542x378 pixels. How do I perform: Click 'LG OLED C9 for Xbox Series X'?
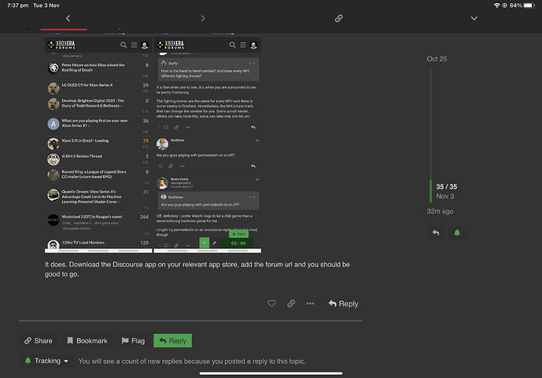[87, 85]
